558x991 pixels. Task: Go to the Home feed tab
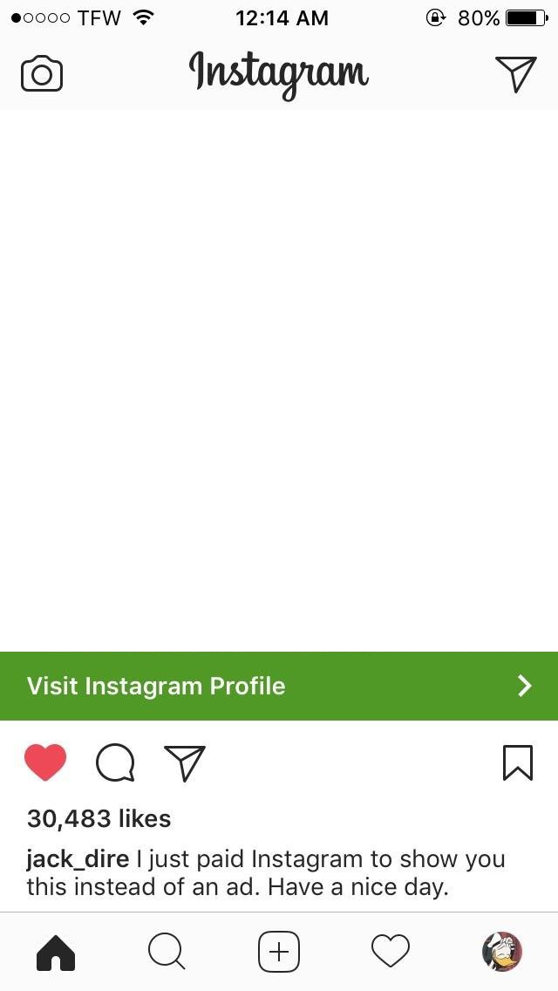coord(56,952)
